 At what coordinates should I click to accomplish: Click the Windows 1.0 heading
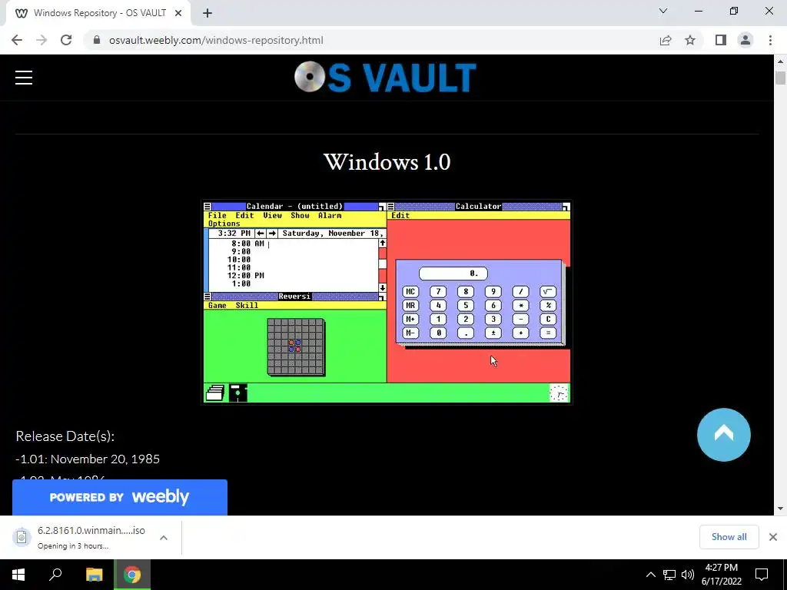(x=387, y=162)
